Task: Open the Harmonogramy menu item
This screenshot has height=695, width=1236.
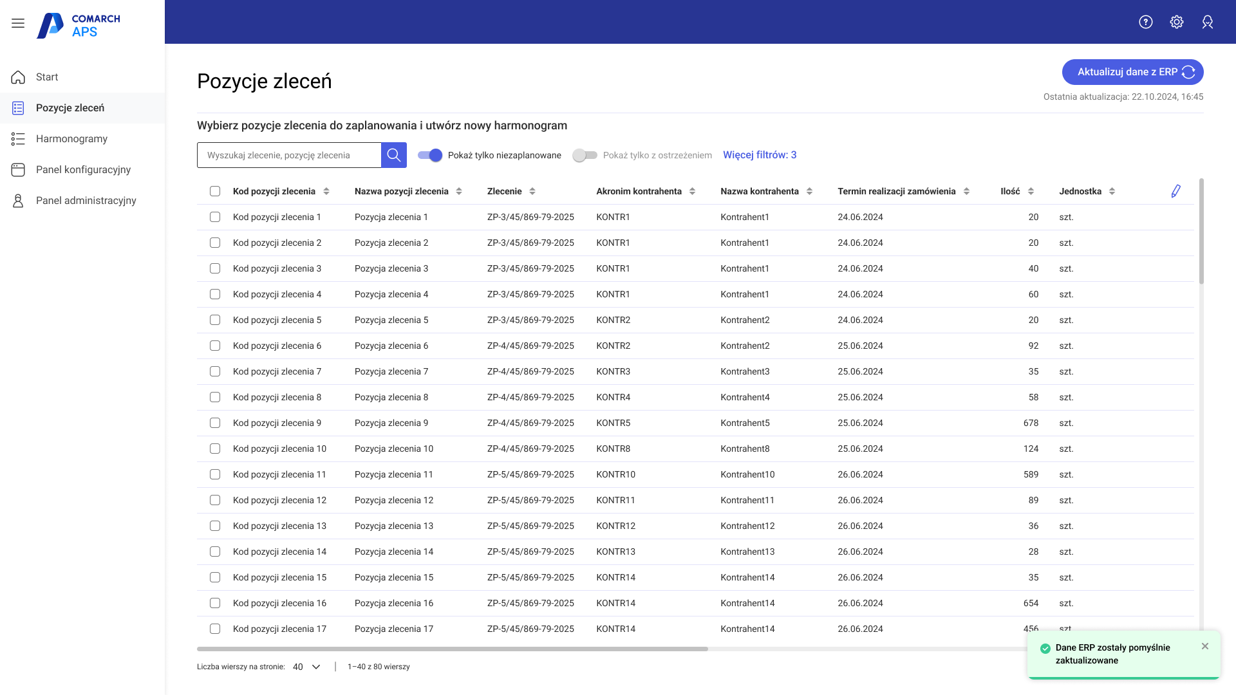Action: [x=71, y=139]
